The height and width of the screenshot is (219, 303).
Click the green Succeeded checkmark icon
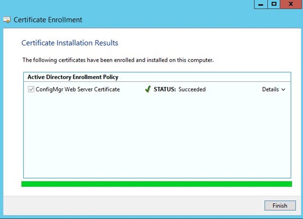[148, 89]
